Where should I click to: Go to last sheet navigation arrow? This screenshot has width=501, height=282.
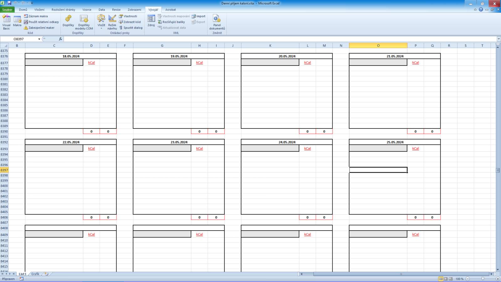click(x=13, y=274)
